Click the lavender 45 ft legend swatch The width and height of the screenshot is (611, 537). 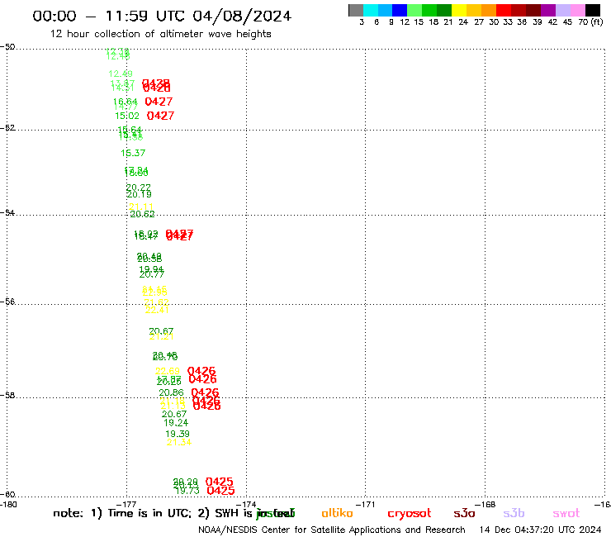click(562, 10)
